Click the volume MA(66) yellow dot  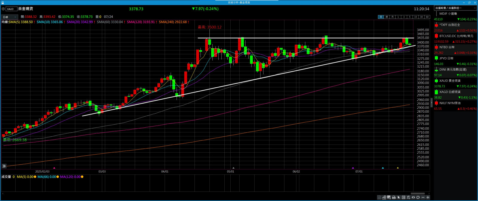[x=58, y=177]
